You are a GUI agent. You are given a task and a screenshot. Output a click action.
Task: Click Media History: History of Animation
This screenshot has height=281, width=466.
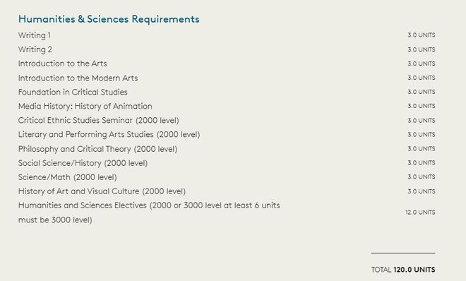pos(85,106)
